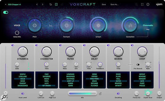Click the Reso knob in Filter
165x101 pixels.
click(65, 65)
